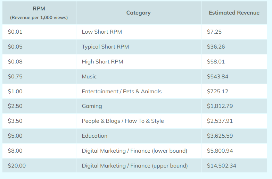Click the Music category cell

coord(138,76)
